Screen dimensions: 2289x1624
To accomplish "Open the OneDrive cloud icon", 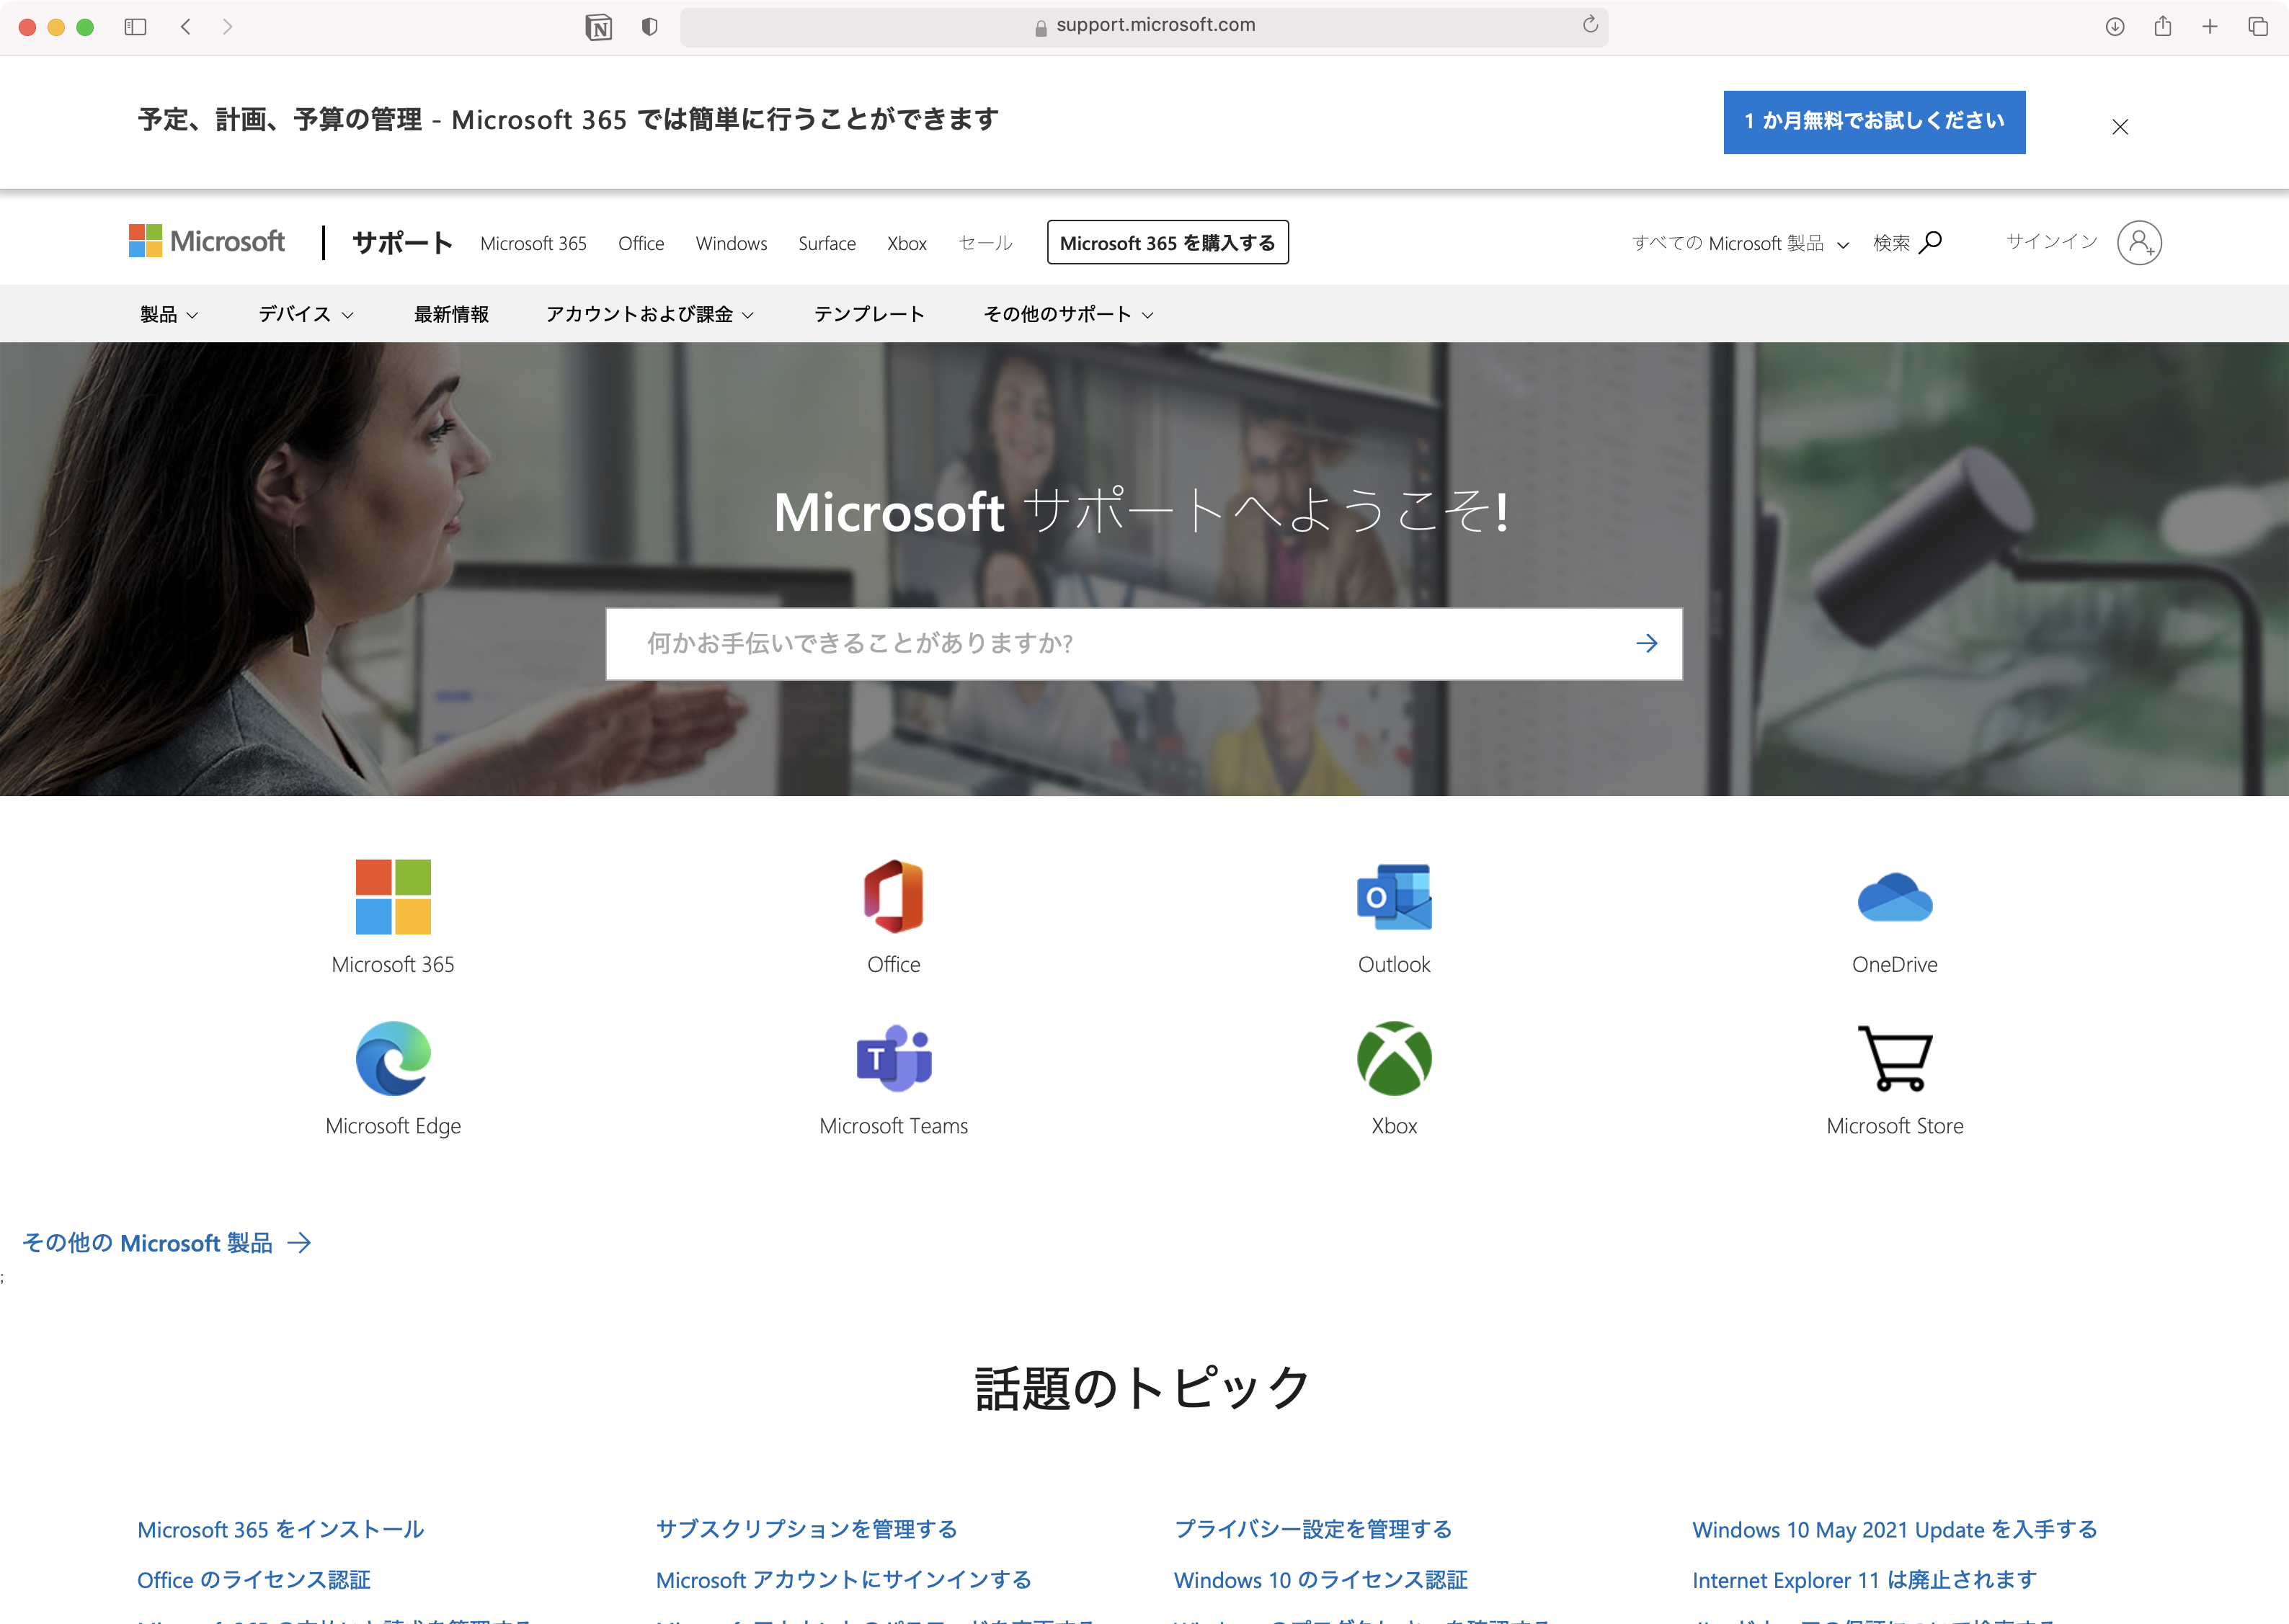I will [1894, 897].
